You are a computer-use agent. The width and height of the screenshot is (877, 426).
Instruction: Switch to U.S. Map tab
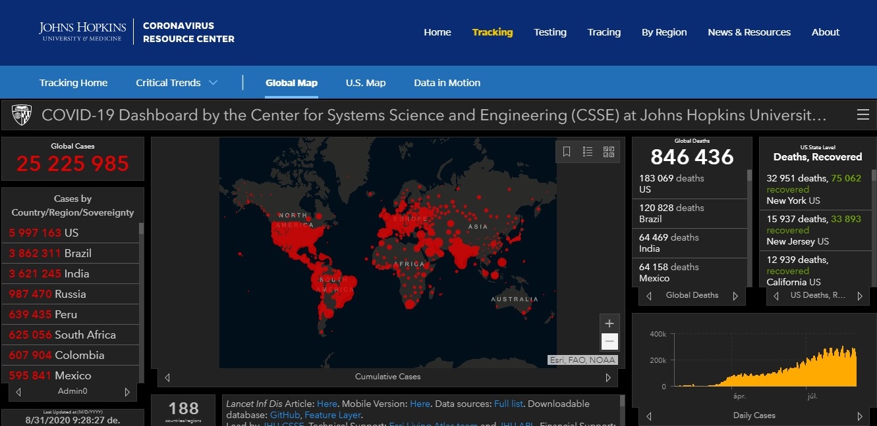(366, 83)
